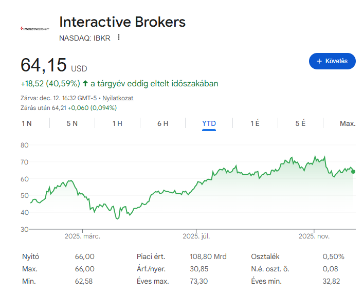Open the Nyilatkozat disclaimer link
This screenshot has width=363, height=295.
coord(118,98)
